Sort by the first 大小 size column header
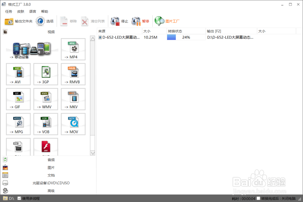 point(155,31)
